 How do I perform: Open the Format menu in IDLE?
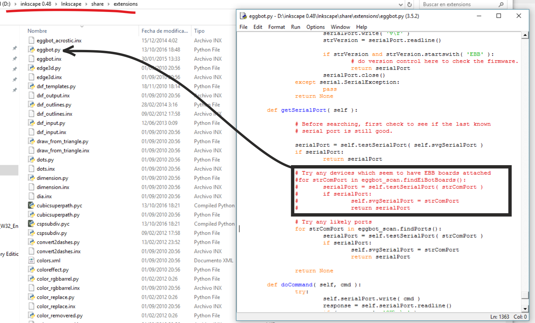tap(276, 27)
